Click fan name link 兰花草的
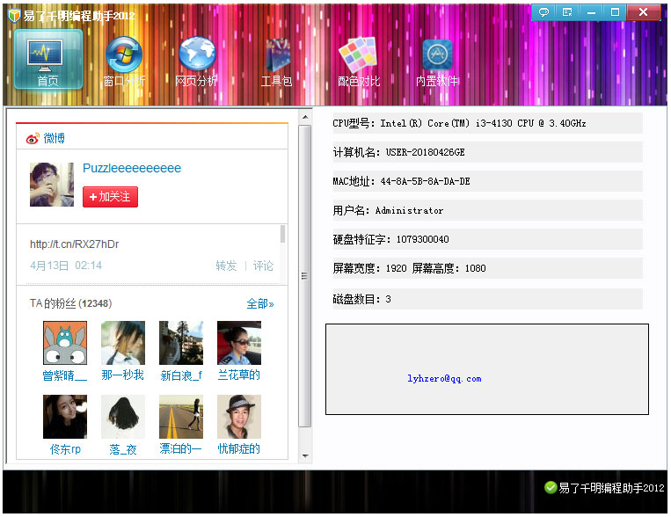The image size is (671, 517). click(239, 375)
